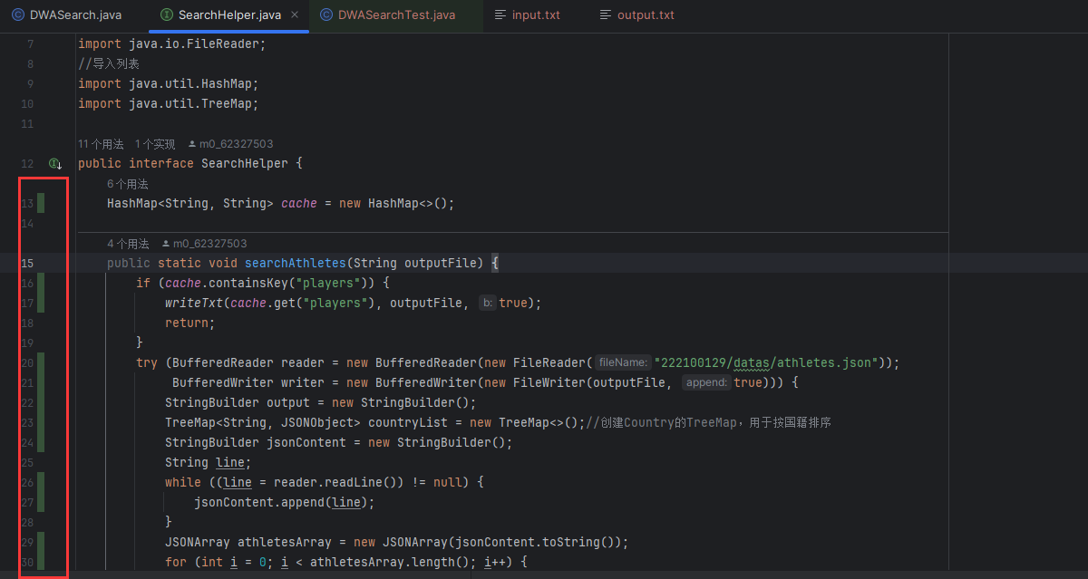Click line number 15 in the gutter
This screenshot has width=1088, height=579.
[27, 264]
